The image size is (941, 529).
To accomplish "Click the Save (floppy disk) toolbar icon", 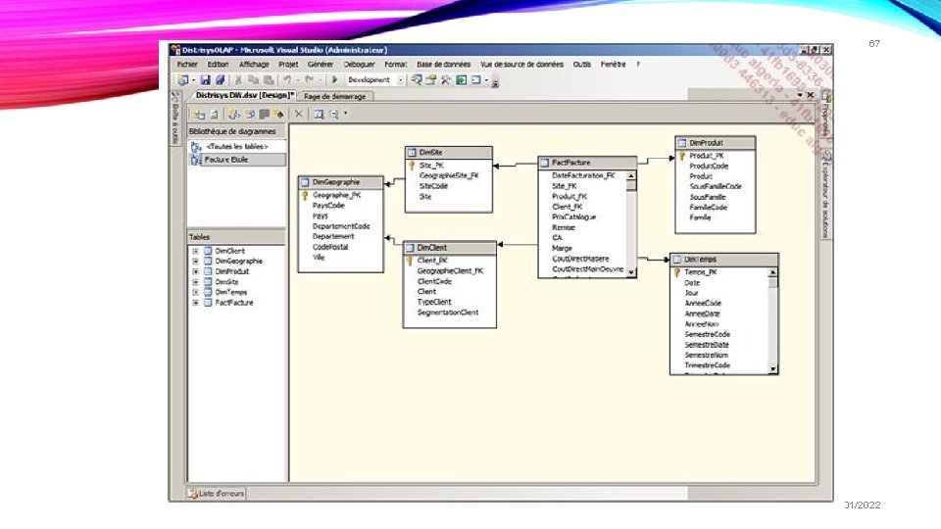I will click(205, 79).
